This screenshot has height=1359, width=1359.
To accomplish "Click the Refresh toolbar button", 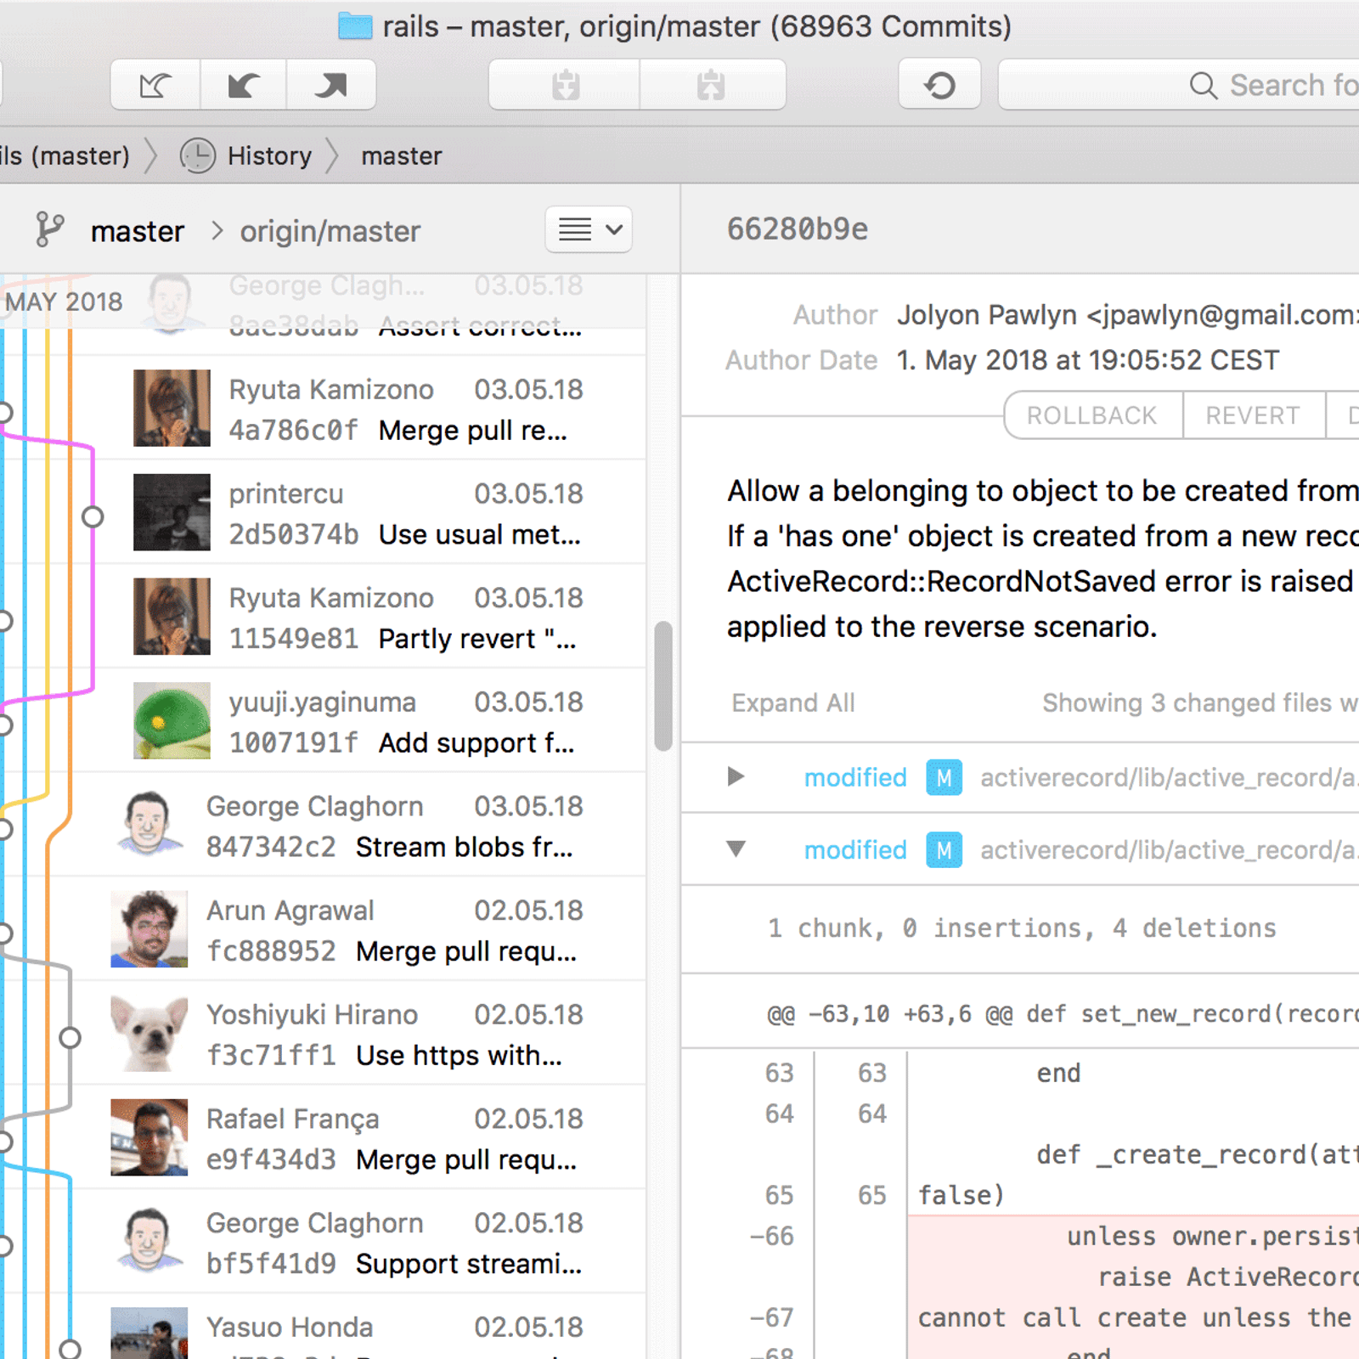I will [939, 85].
